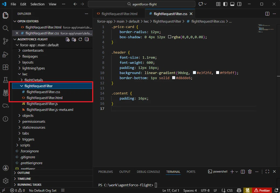
Task: Click the agentforce-flight command center search box
Action: (x=141, y=4)
